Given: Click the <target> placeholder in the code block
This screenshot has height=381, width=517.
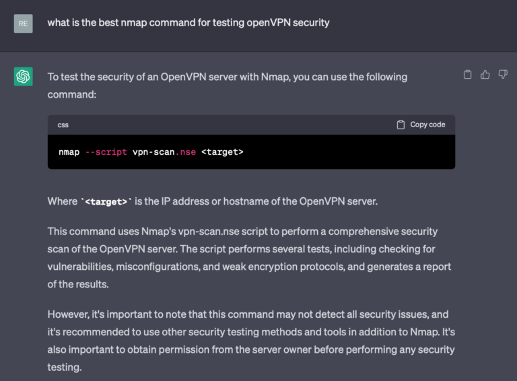Looking at the screenshot, I should pos(222,152).
